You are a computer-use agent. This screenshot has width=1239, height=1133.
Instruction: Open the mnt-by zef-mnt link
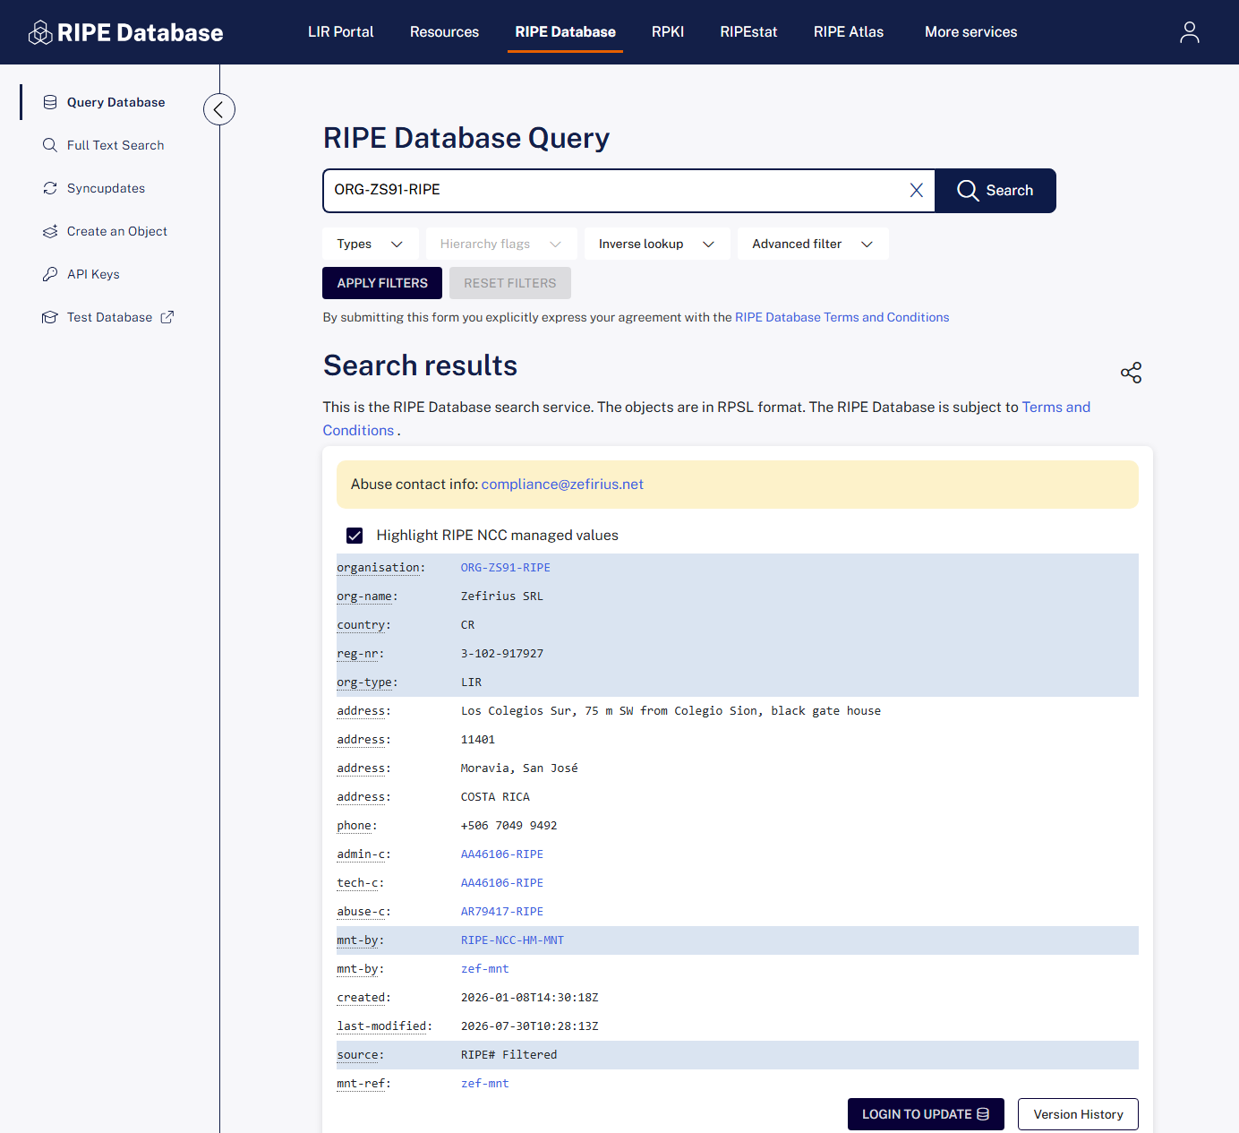point(485,969)
